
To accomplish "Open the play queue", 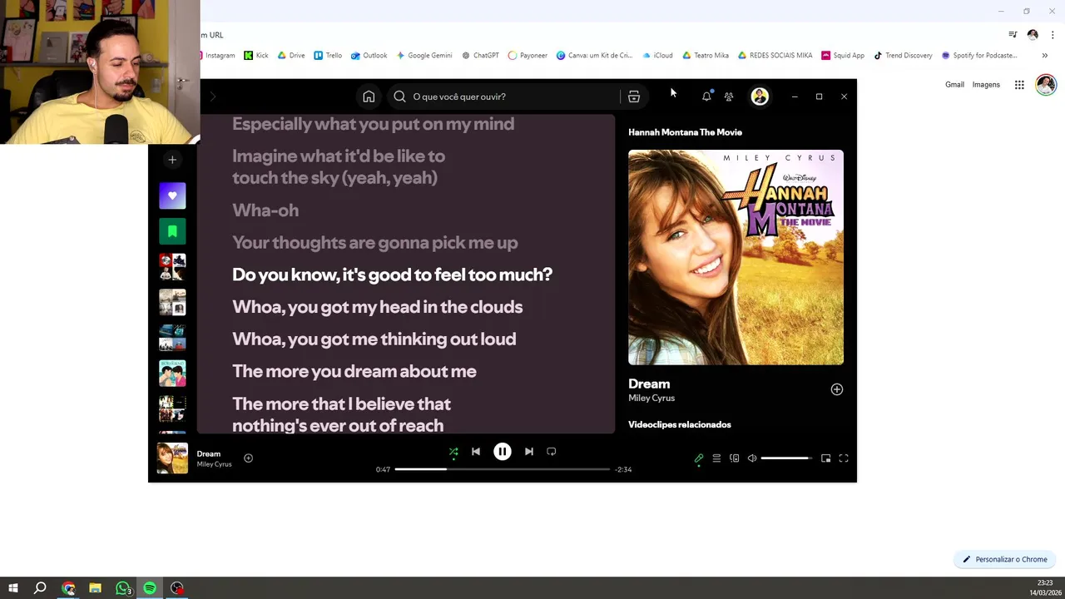I will click(716, 458).
